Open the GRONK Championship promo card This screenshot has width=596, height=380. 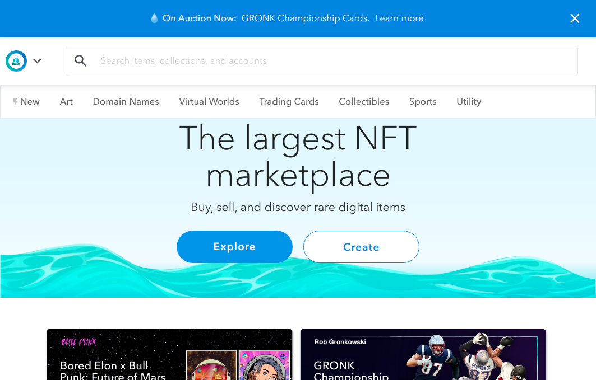pos(423,355)
